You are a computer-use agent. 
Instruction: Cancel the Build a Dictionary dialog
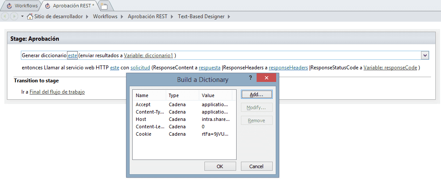257,166
